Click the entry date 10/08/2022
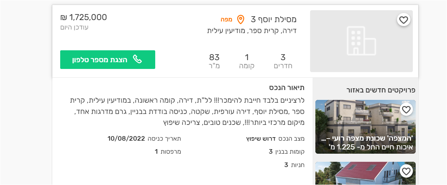This screenshot has height=185, width=447. click(x=126, y=138)
